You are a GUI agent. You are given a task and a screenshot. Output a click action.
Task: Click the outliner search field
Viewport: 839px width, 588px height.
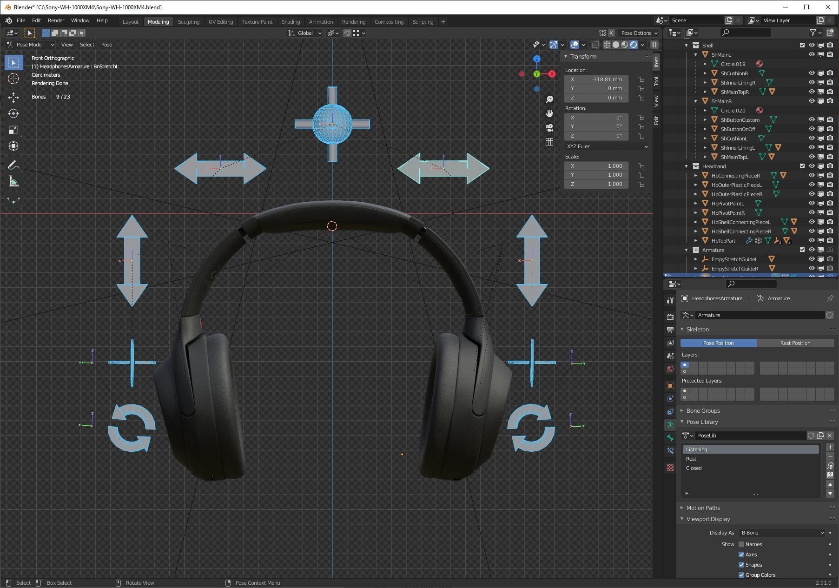pyautogui.click(x=746, y=33)
